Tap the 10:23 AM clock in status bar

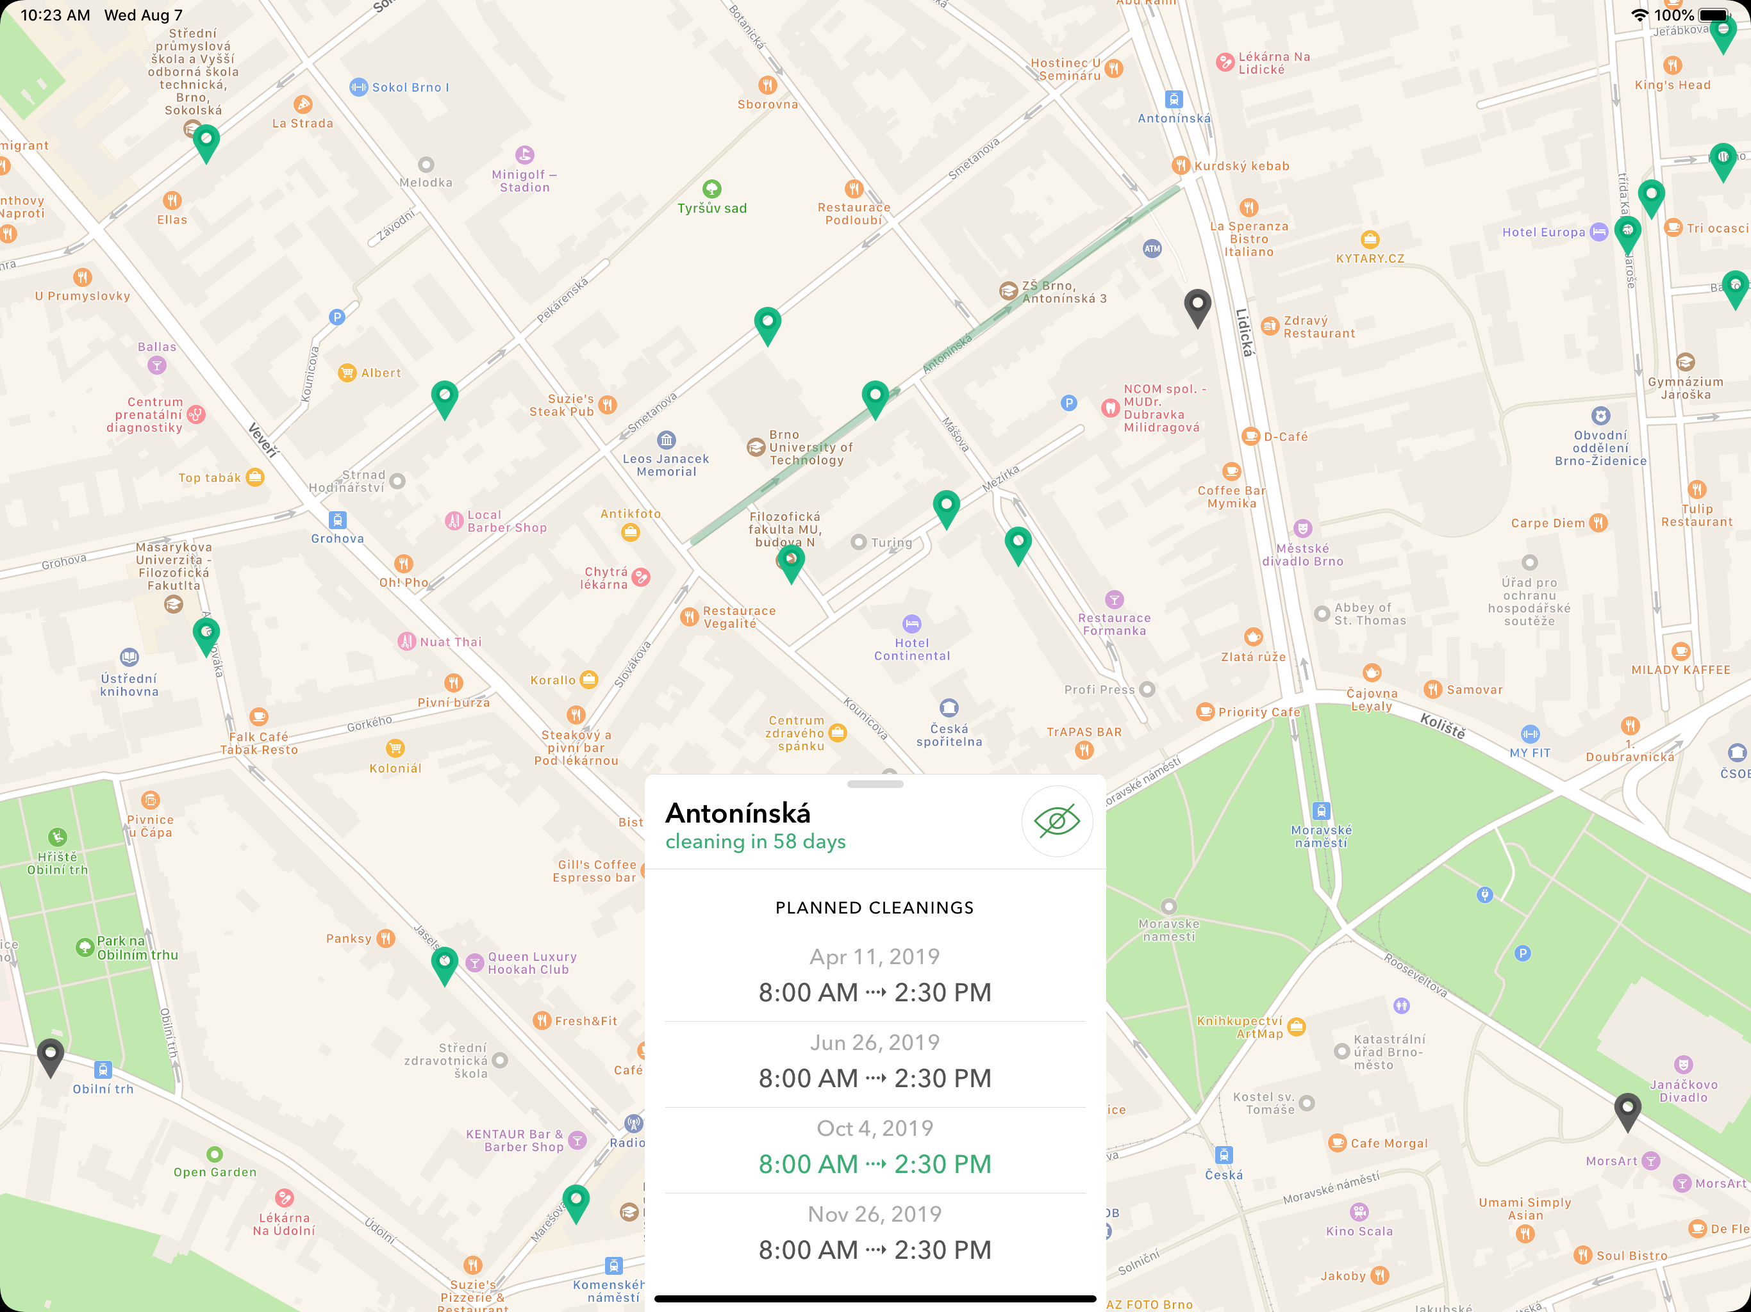click(55, 15)
